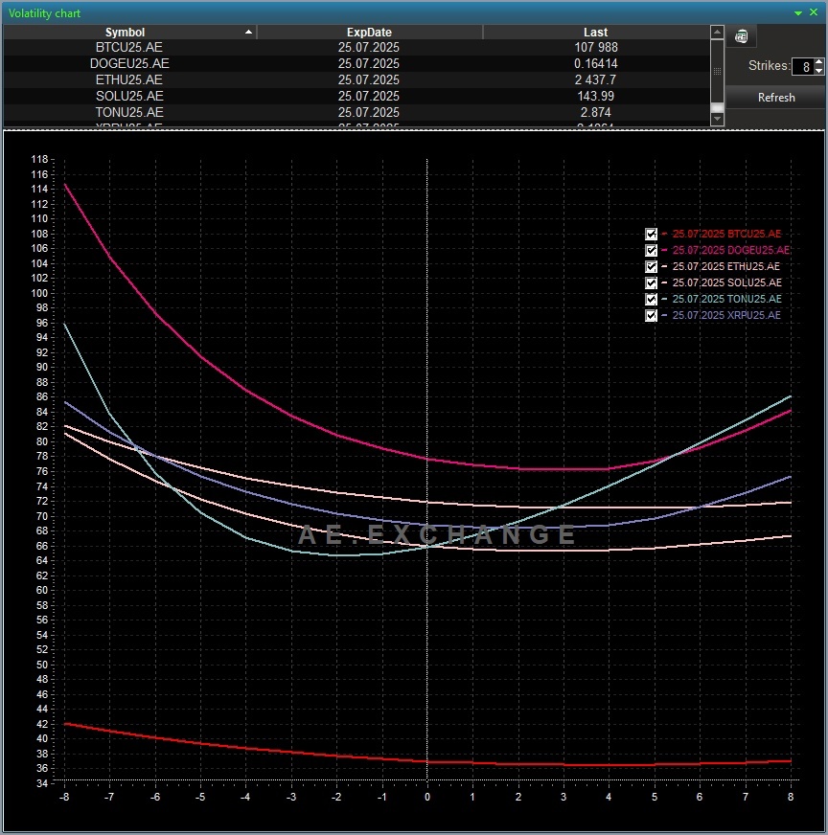Click the ExpDate cell in SOLU25.AE row
This screenshot has height=835, width=828.
tap(369, 96)
